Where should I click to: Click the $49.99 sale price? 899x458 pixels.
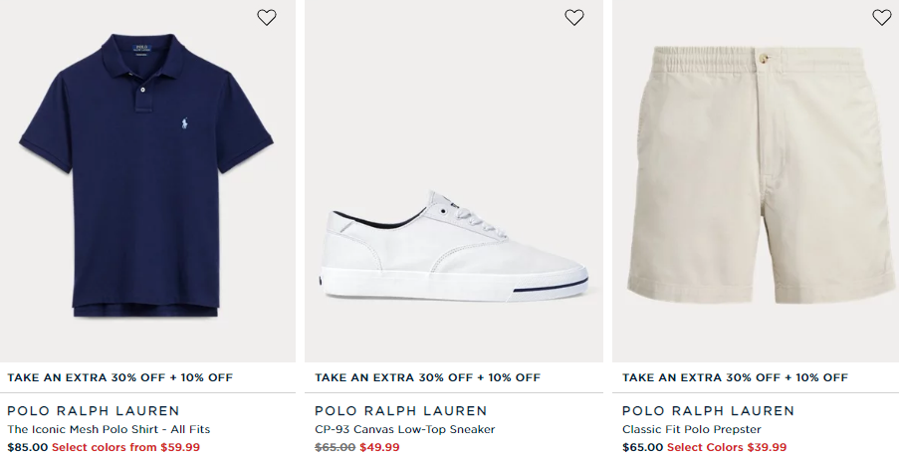pos(380,447)
